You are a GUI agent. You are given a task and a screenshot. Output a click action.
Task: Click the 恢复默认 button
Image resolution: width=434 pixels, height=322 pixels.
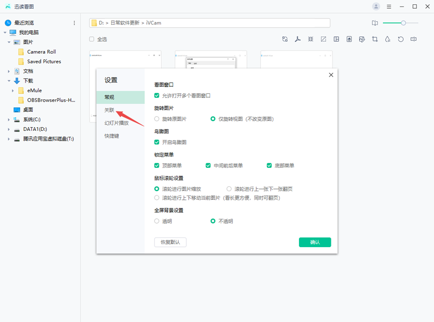(x=170, y=242)
